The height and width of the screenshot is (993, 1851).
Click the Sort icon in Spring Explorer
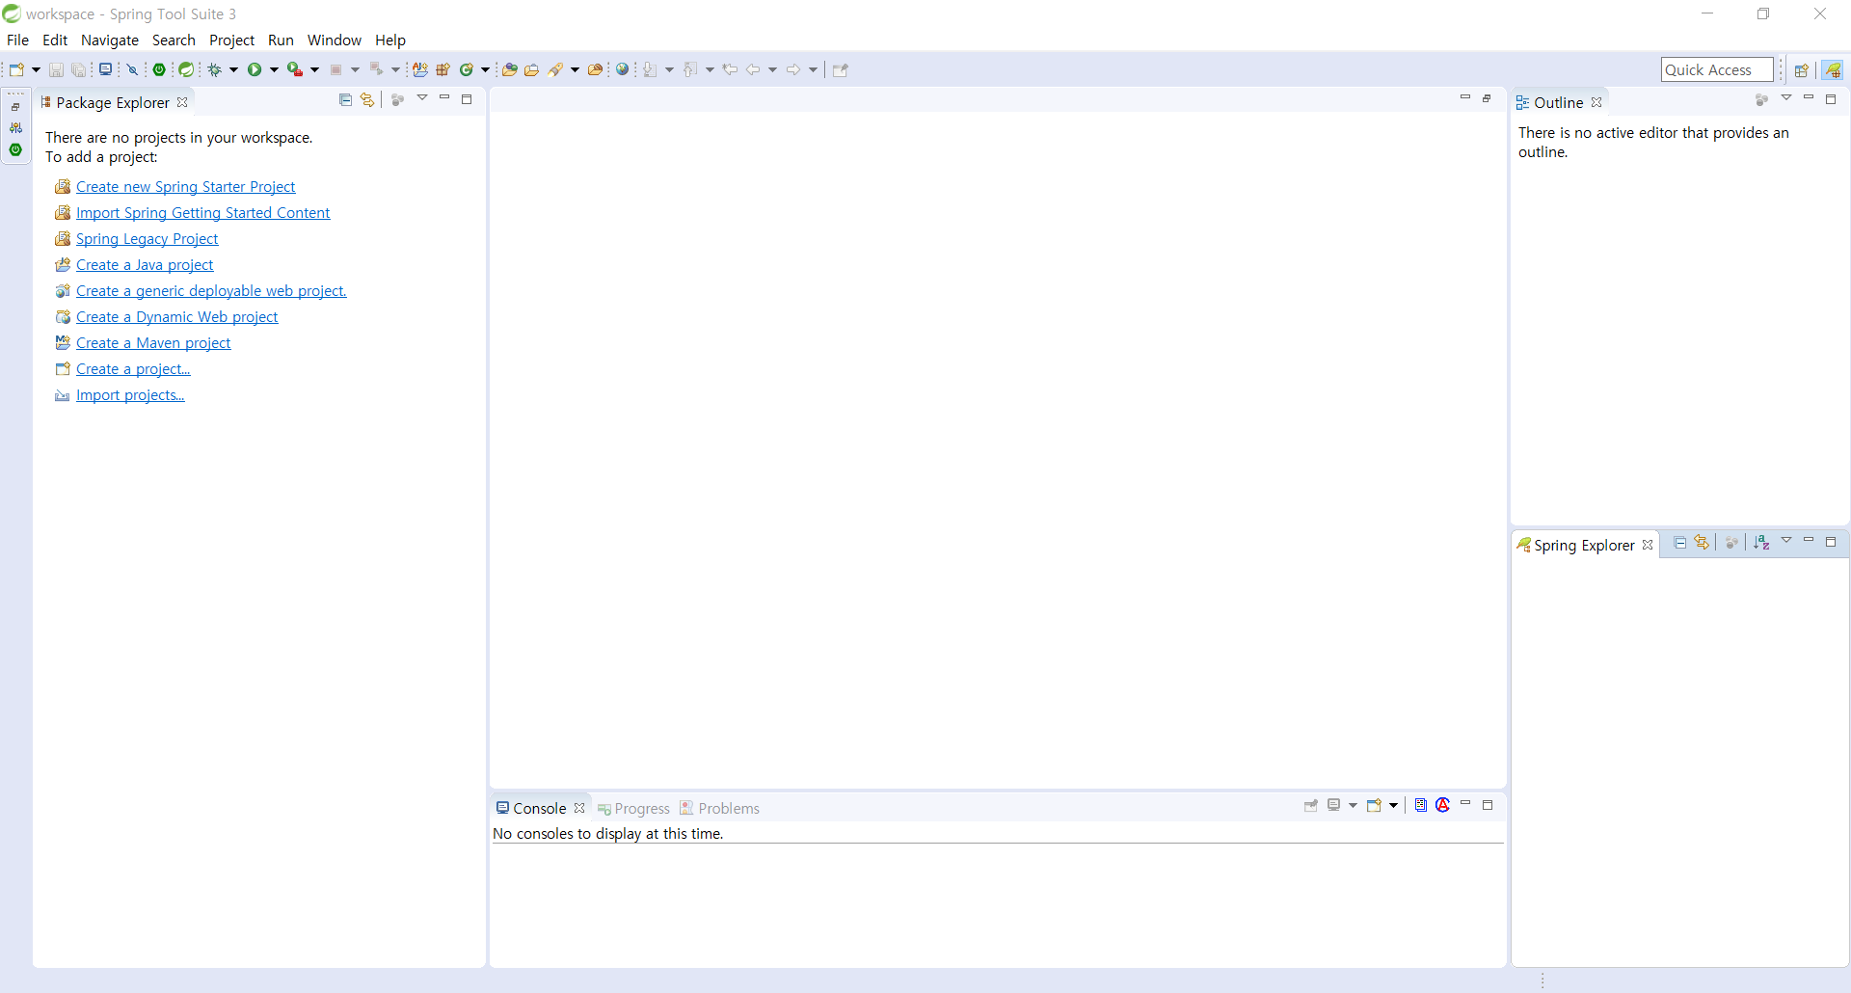(x=1761, y=543)
